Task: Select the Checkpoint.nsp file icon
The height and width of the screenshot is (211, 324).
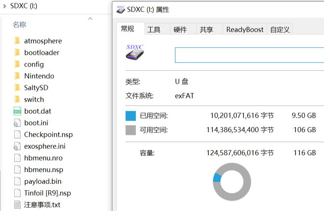Action: 17,135
